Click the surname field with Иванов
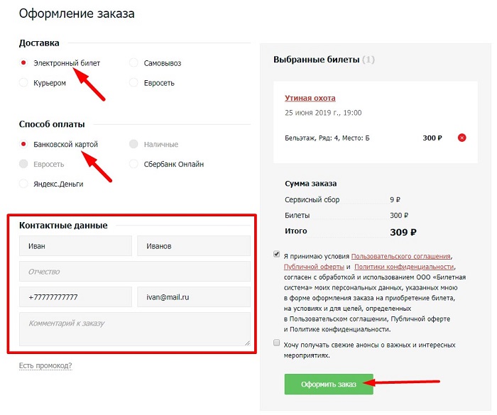Image resolution: width=497 pixels, height=415 pixels. click(x=193, y=246)
